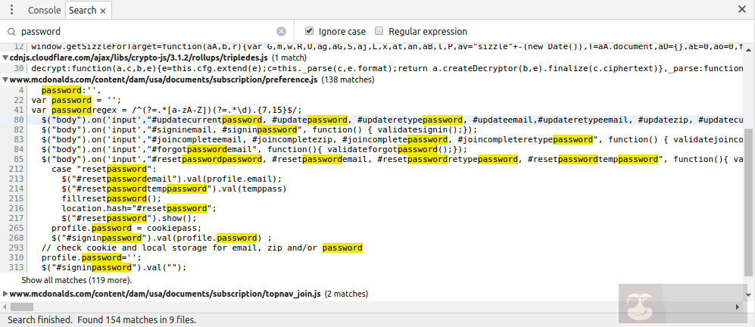Image resolution: width=755 pixels, height=327 pixels.
Task: Clear the search query text icon
Action: [x=281, y=32]
